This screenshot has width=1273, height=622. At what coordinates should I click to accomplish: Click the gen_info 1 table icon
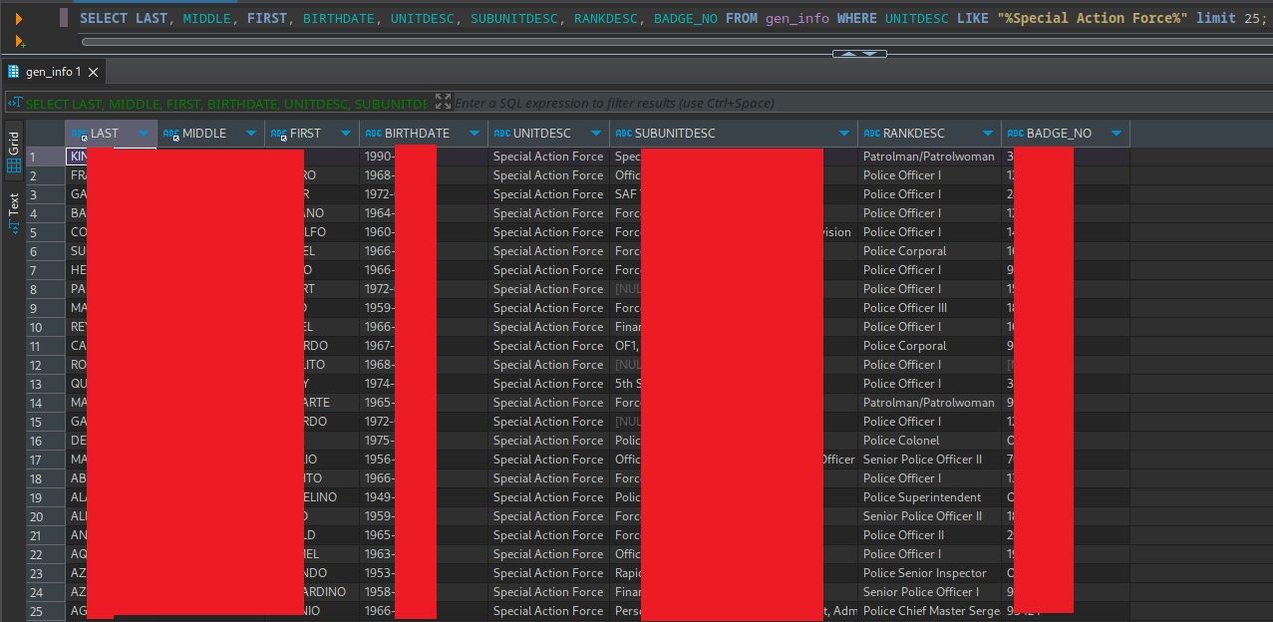pos(14,72)
